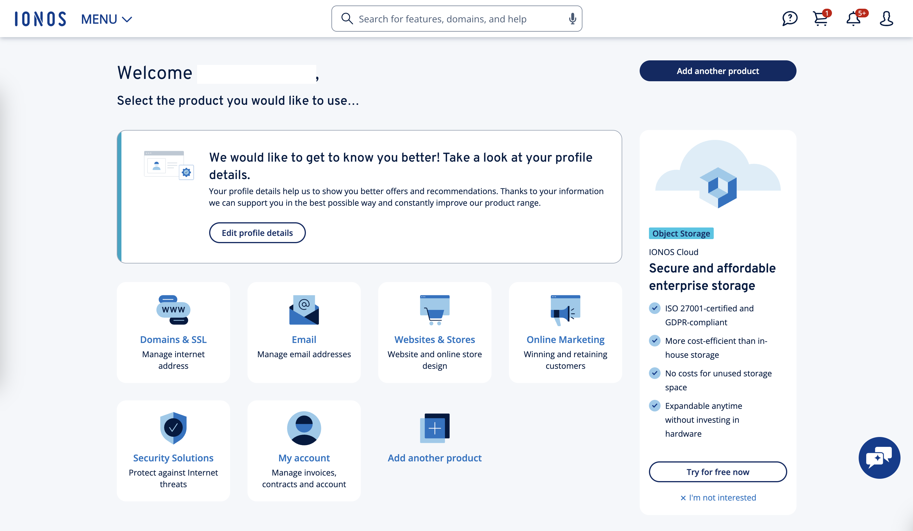913x531 pixels.
Task: Click 'Manage internet address' text
Action: tap(173, 360)
